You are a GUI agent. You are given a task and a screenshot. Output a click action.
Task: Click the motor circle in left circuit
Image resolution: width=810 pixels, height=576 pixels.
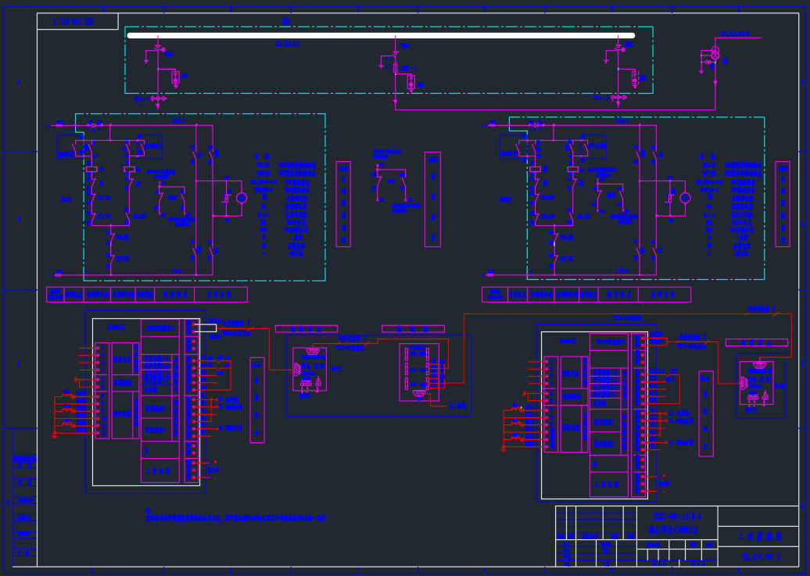[x=242, y=198]
